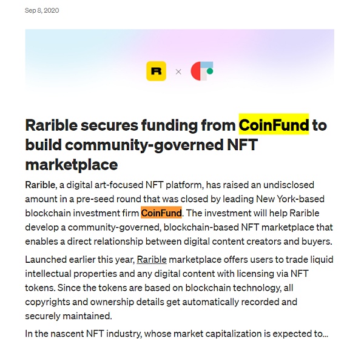Click the CoinFund red semicircle logo
The height and width of the screenshot is (347, 364).
(196, 71)
